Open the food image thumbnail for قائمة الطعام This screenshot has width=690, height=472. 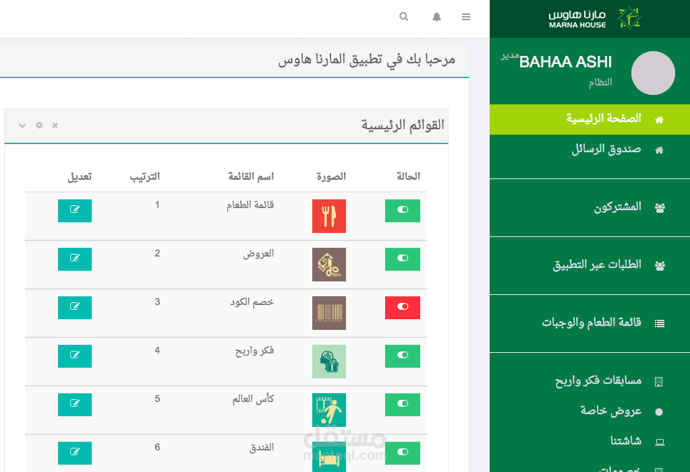pyautogui.click(x=328, y=215)
